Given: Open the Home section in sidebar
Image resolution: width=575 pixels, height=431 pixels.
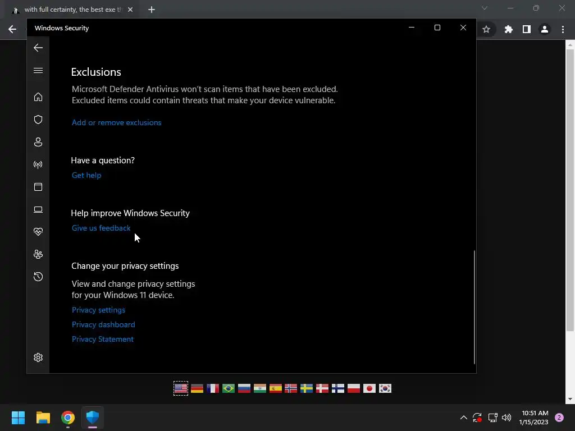Looking at the screenshot, I should coord(38,97).
